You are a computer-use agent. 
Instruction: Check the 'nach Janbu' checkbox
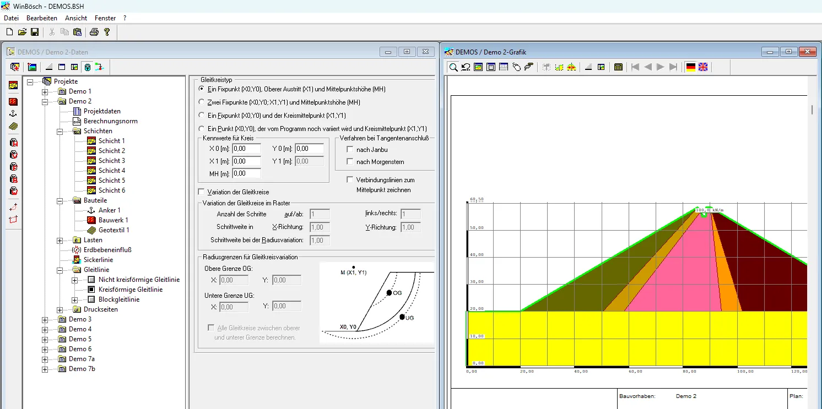[349, 150]
